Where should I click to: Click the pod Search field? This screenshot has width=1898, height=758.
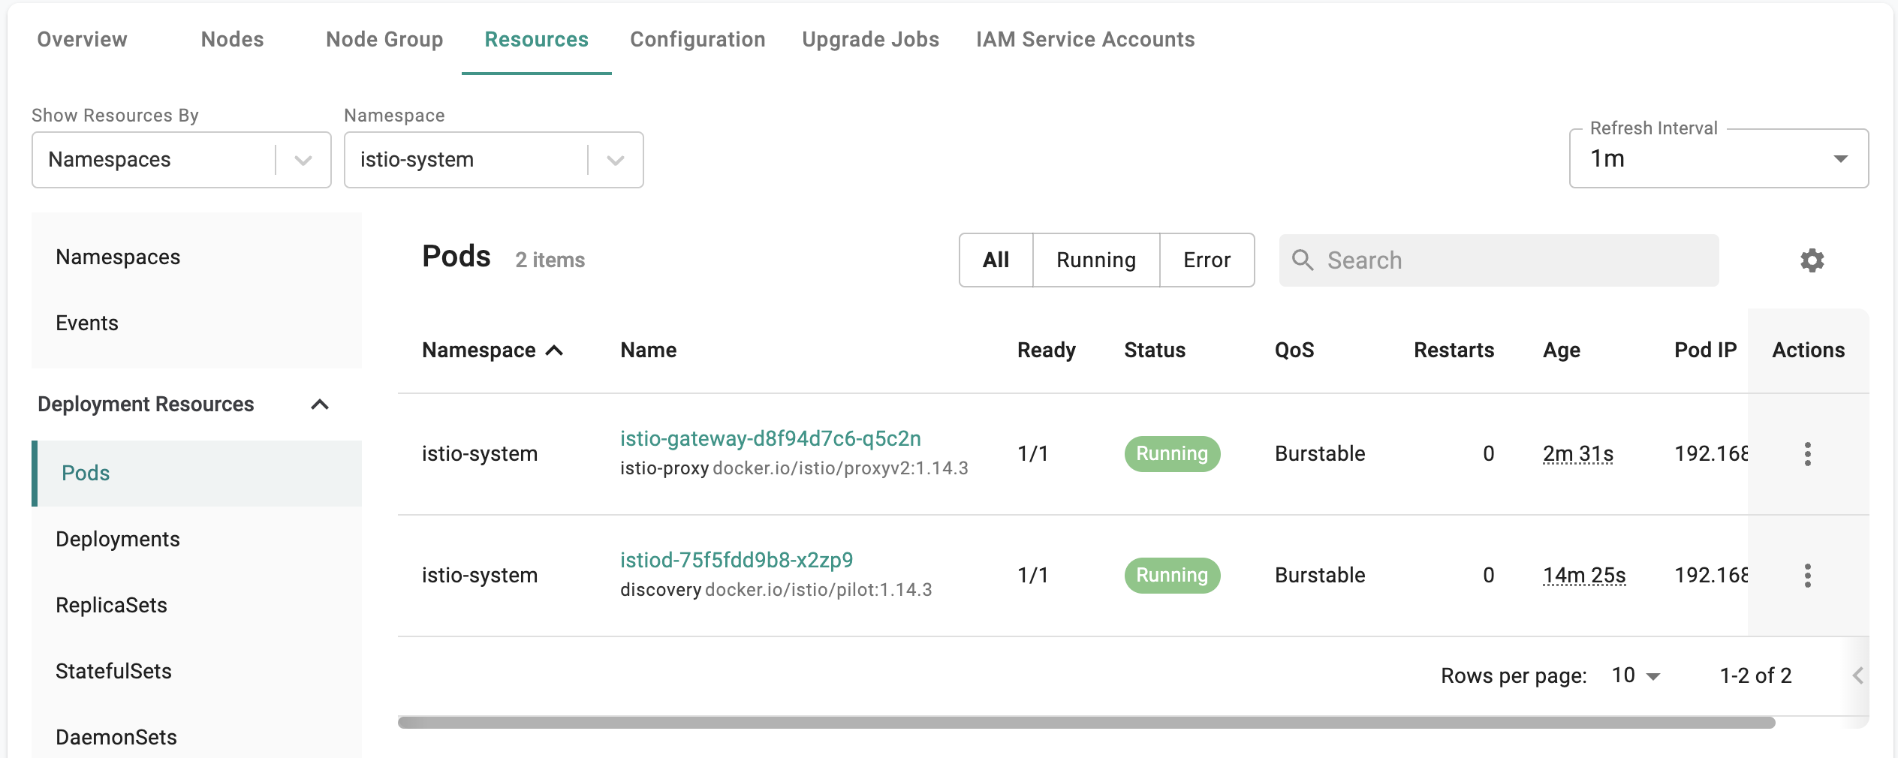pos(1499,260)
